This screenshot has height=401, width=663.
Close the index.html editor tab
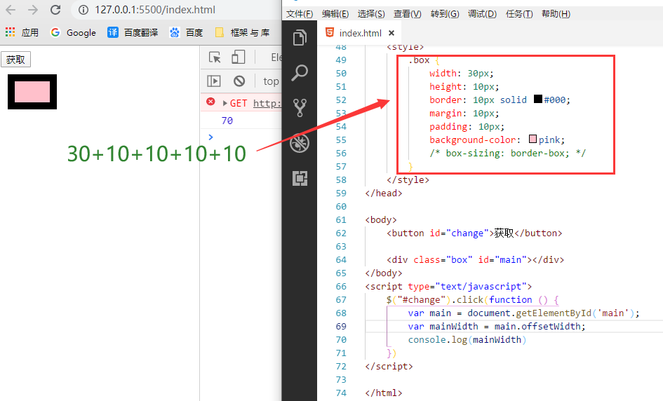pyautogui.click(x=391, y=33)
